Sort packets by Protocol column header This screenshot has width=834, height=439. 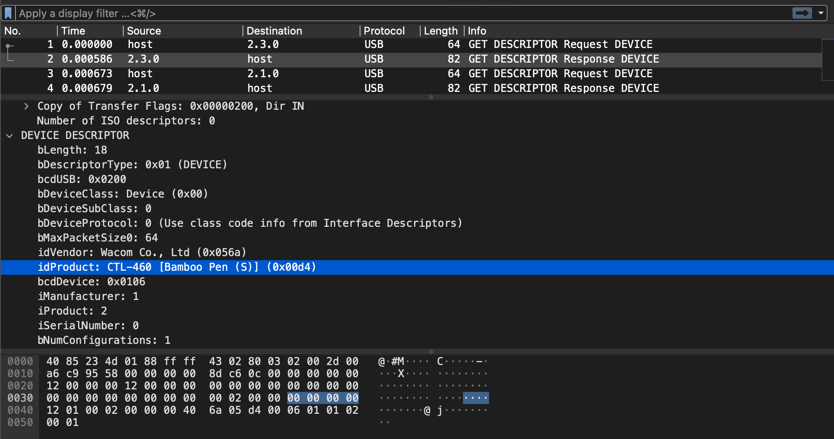tap(384, 31)
